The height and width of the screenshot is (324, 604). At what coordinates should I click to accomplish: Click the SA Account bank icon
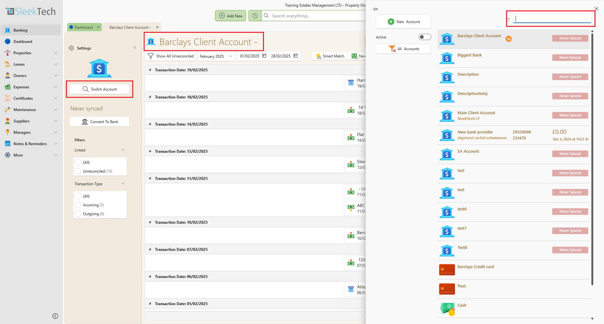coord(447,154)
